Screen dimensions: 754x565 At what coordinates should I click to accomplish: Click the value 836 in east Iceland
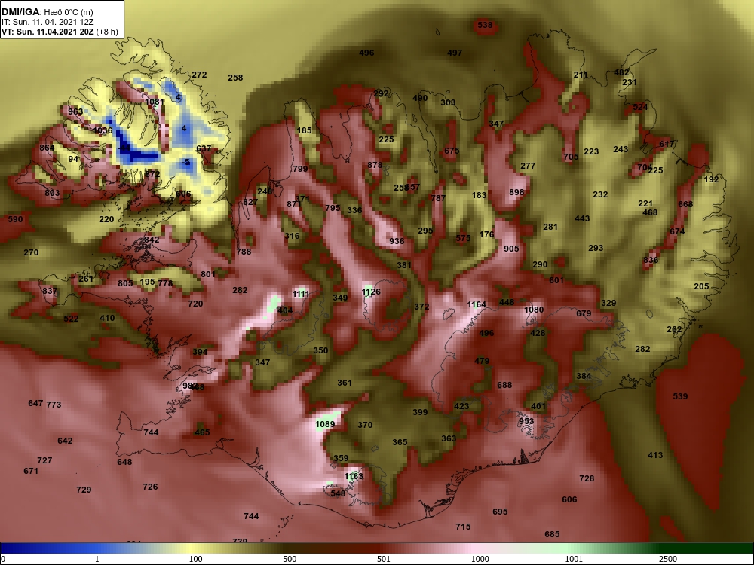click(651, 260)
